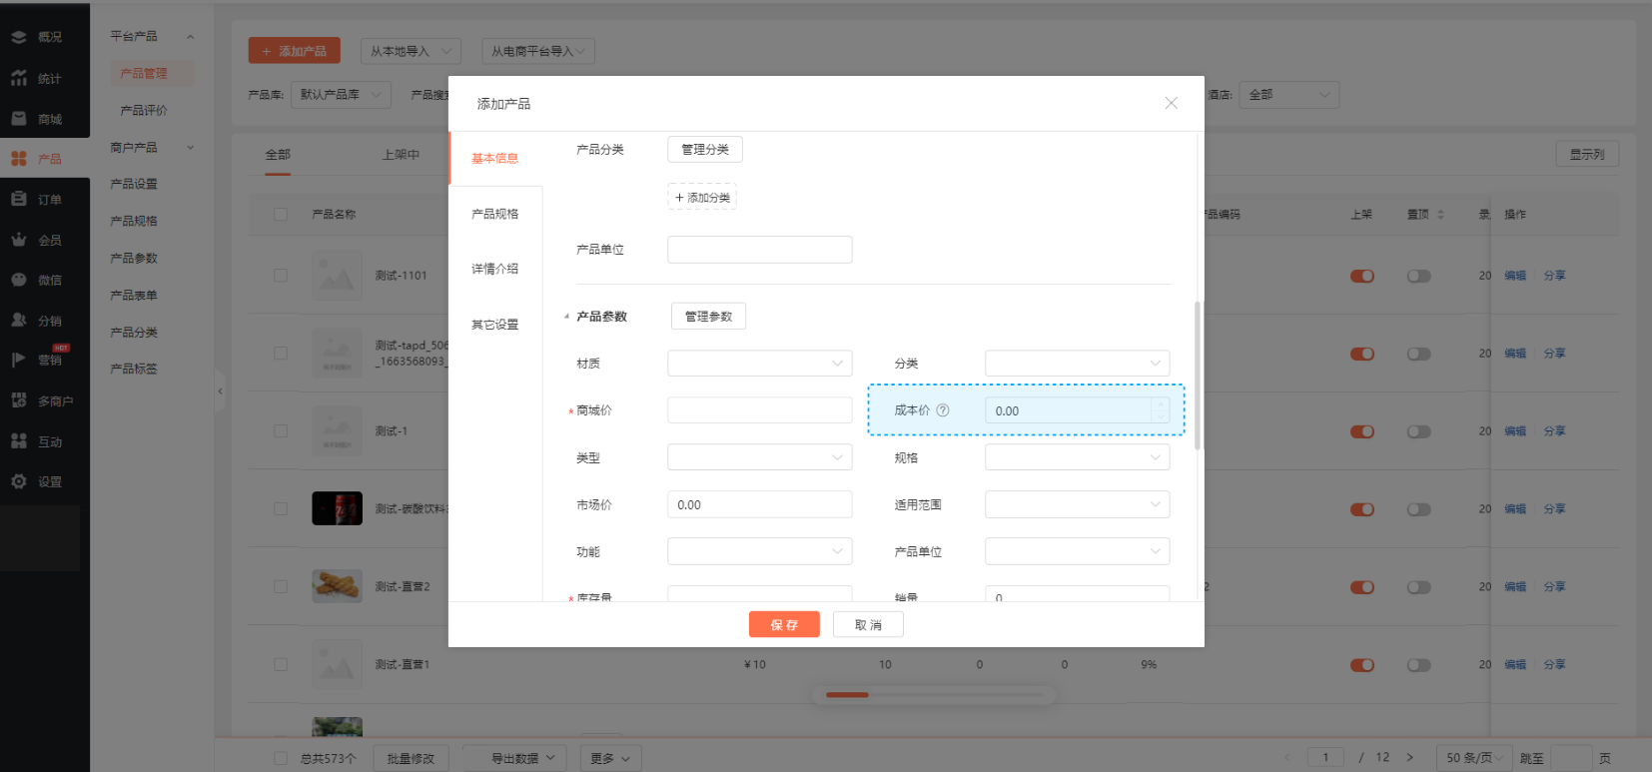Click thumbnail of 测试-碳酸饮料 product
Viewport: 1652px width, 772px height.
337,508
